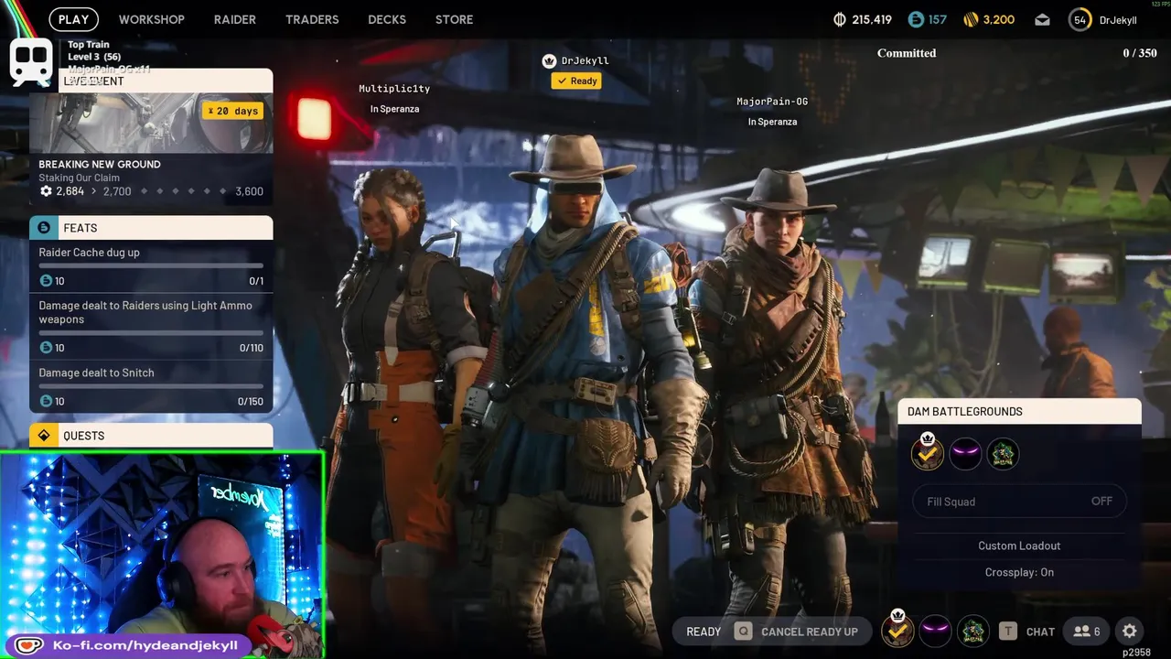Click the FEATS panel header

[x=151, y=228]
